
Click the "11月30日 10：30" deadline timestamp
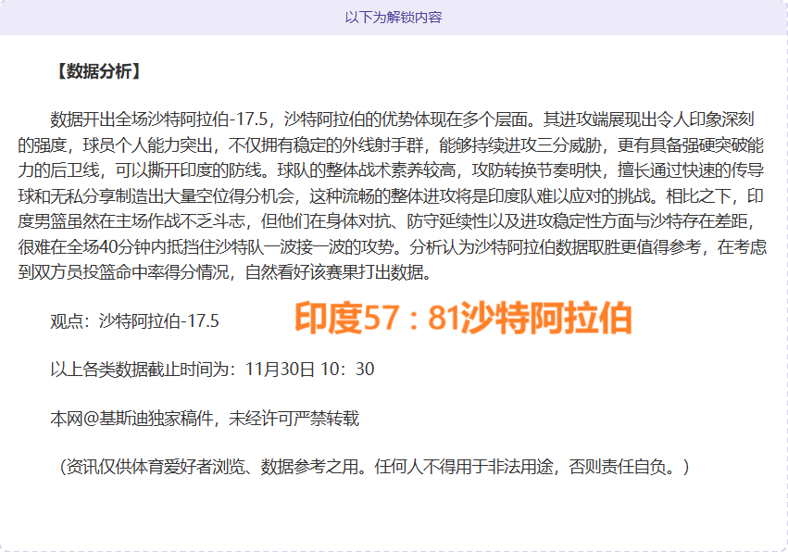point(310,370)
